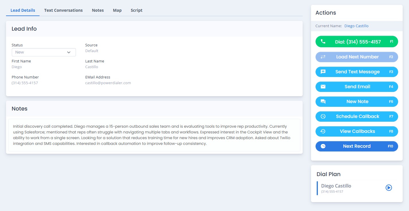Click the Notes panel heading above the notes box

click(x=19, y=109)
